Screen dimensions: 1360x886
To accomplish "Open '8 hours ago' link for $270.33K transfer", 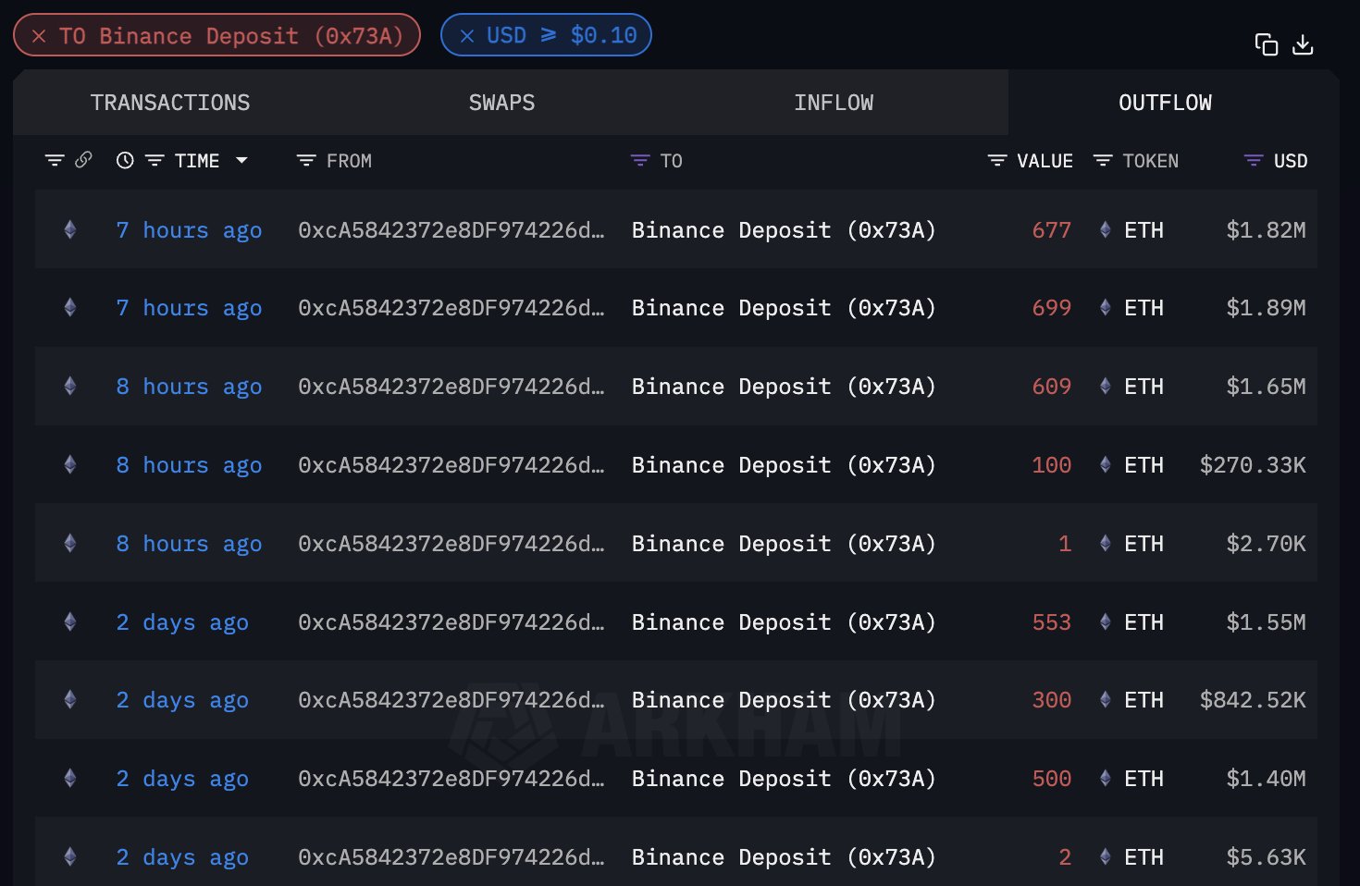I will coord(189,465).
